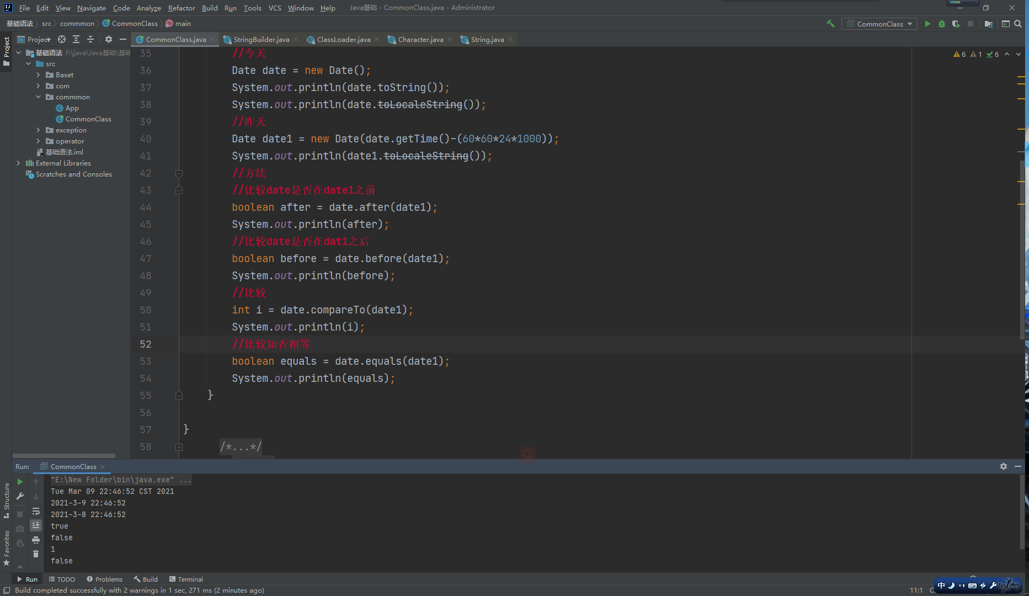This screenshot has height=596, width=1029.
Task: Toggle the Favorites tool window stripe
Action: coord(6,547)
